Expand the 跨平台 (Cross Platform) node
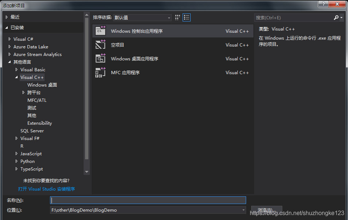This screenshot has width=348, height=220. coord(23,92)
